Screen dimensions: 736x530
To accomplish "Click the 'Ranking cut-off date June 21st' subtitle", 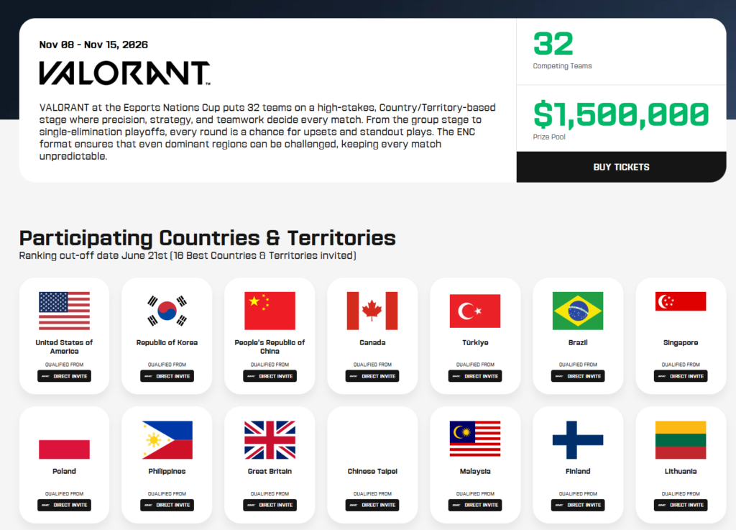I will [188, 256].
